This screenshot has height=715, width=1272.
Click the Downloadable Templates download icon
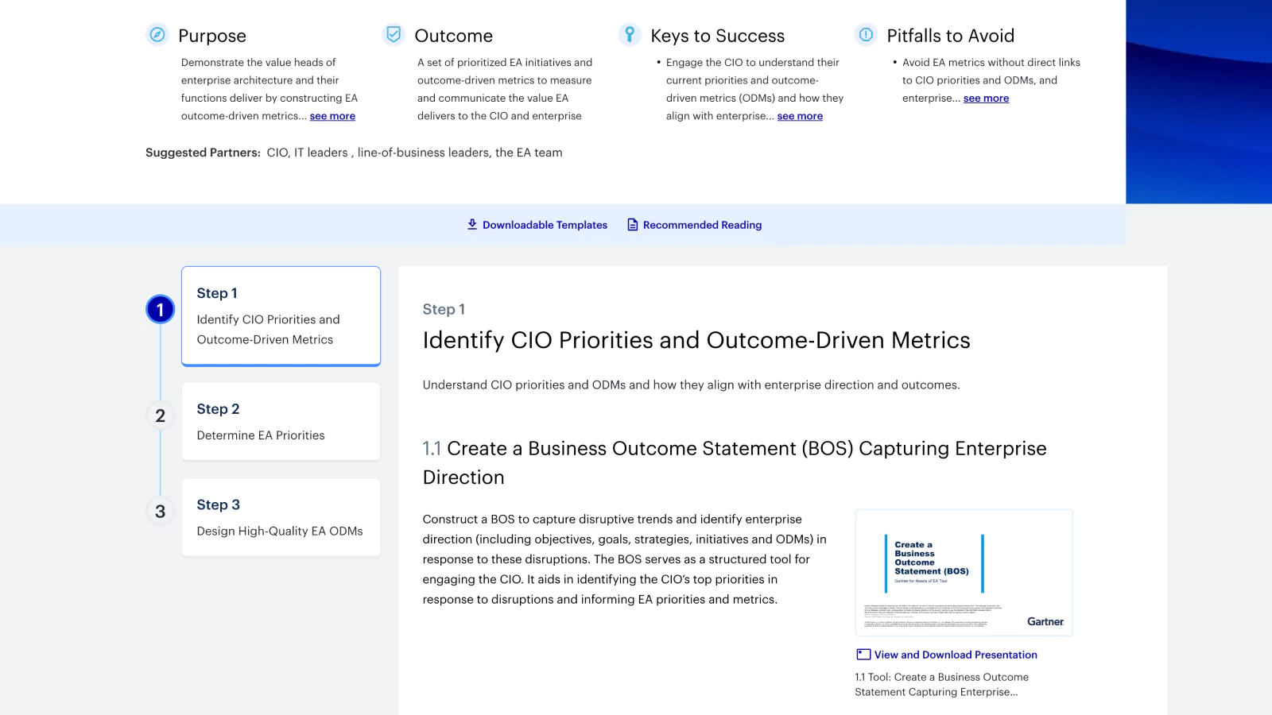pyautogui.click(x=471, y=224)
